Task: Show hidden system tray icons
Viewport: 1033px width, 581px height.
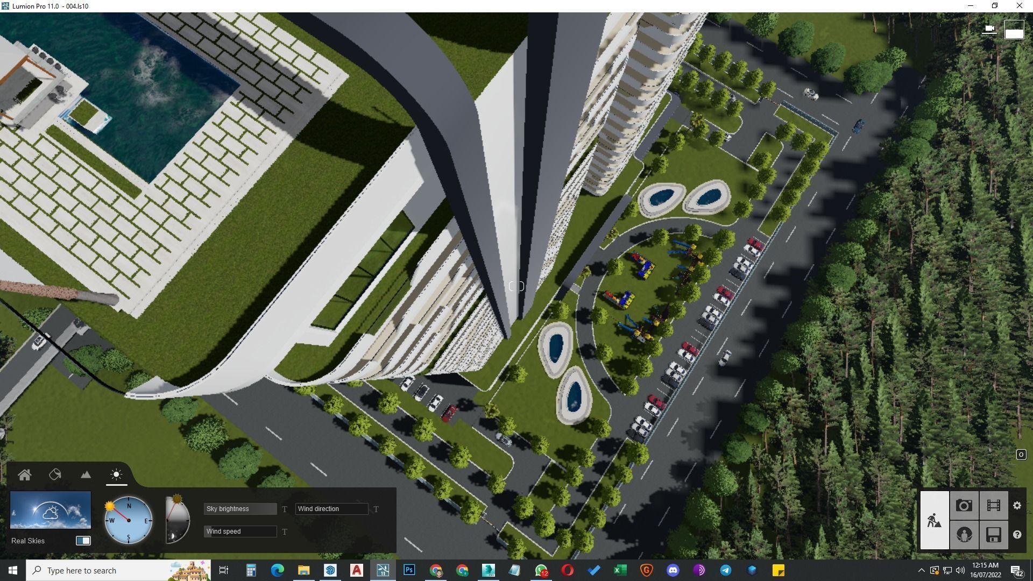Action: click(x=921, y=570)
